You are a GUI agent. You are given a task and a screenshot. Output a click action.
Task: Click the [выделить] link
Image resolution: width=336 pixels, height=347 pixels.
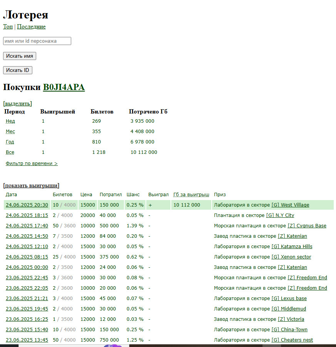coord(17,103)
